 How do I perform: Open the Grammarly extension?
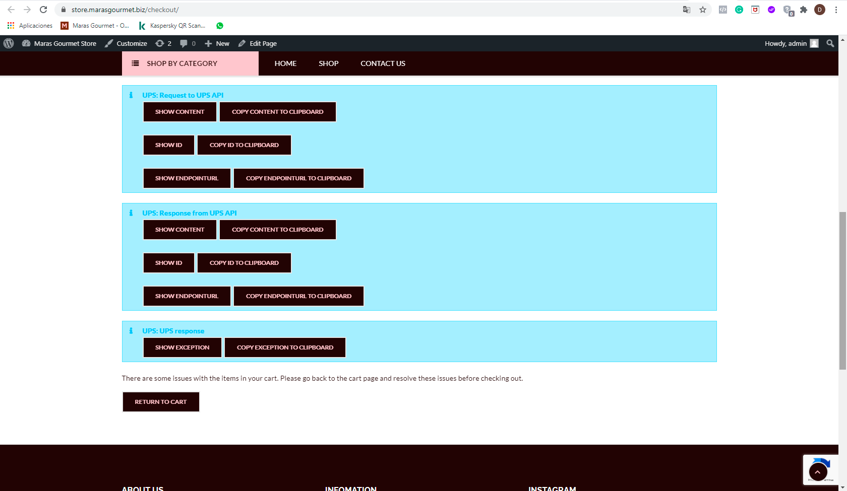click(739, 10)
